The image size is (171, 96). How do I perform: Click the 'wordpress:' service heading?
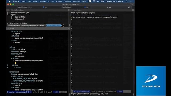14,72
